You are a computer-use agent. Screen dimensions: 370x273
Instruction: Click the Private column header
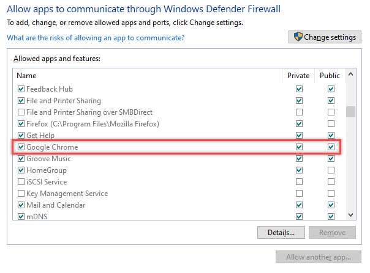[298, 76]
